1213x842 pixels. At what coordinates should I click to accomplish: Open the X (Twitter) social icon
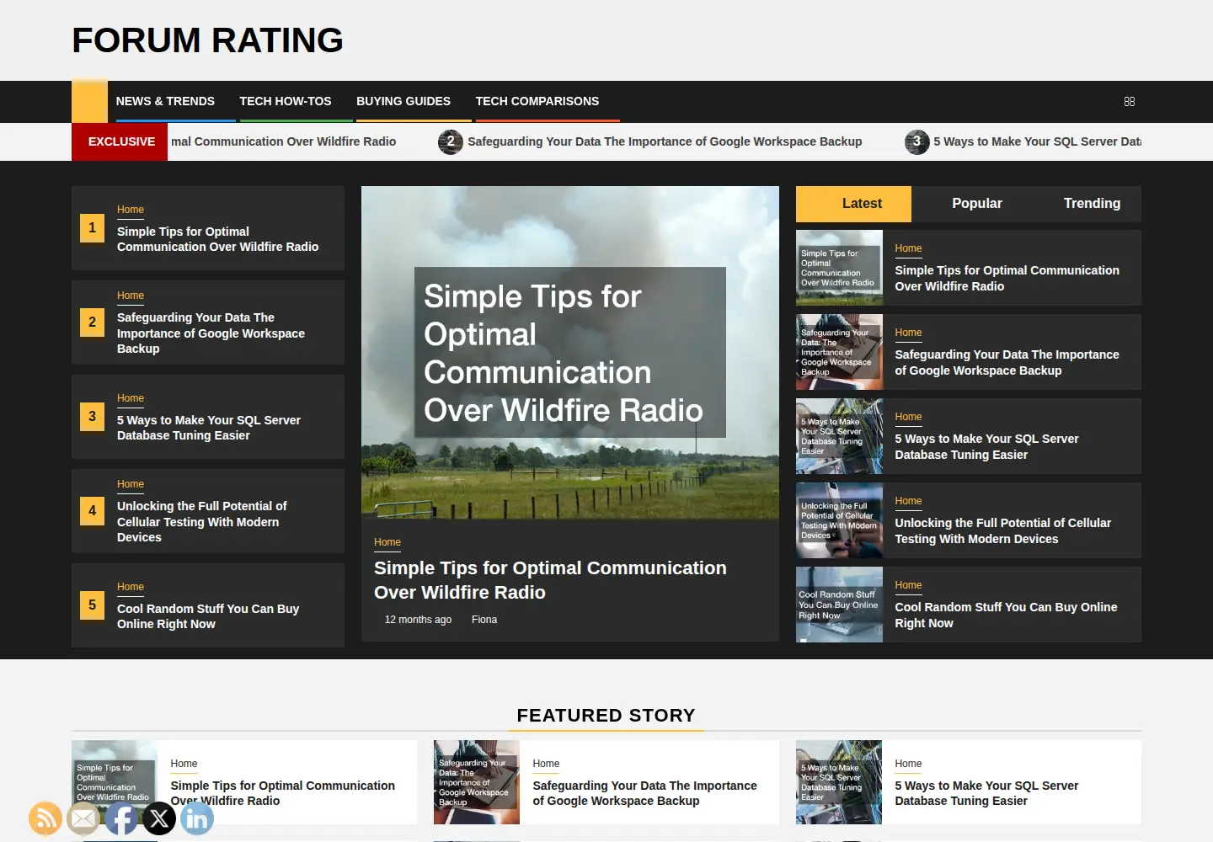click(x=159, y=818)
